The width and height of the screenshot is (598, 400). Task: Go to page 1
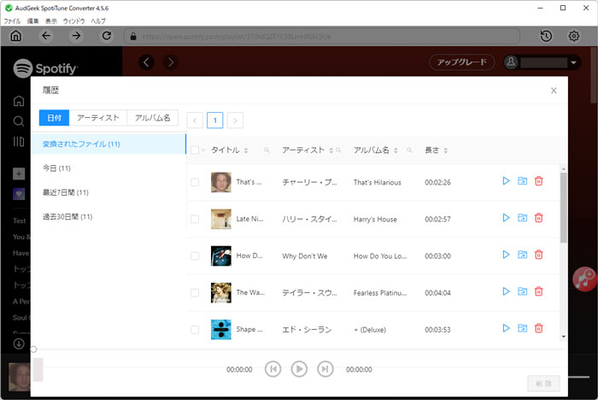point(215,121)
